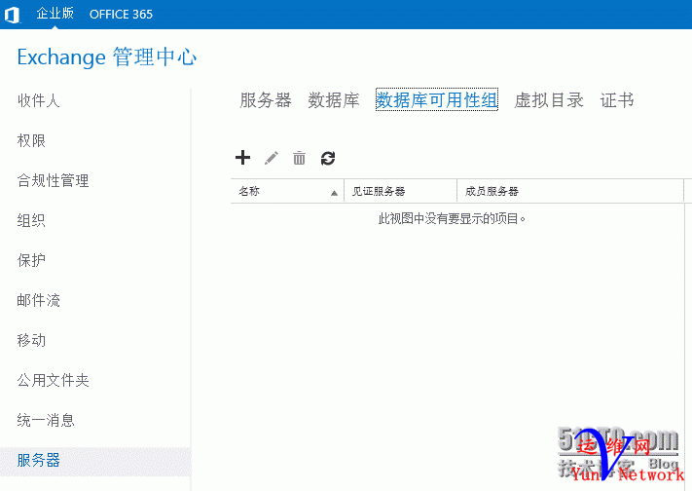Switch to the 数据库 tab
Image resolution: width=692 pixels, height=491 pixels.
[334, 100]
